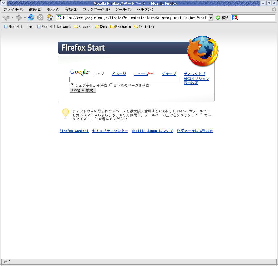The width and height of the screenshot is (278, 266).
Task: Click the Firefox Start heading
Action: click(83, 48)
